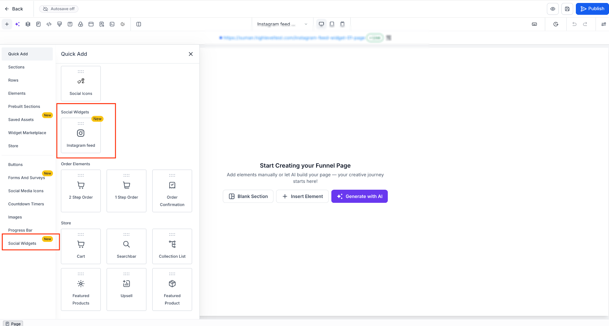
Task: Select the Social Icons element card
Action: tap(81, 84)
